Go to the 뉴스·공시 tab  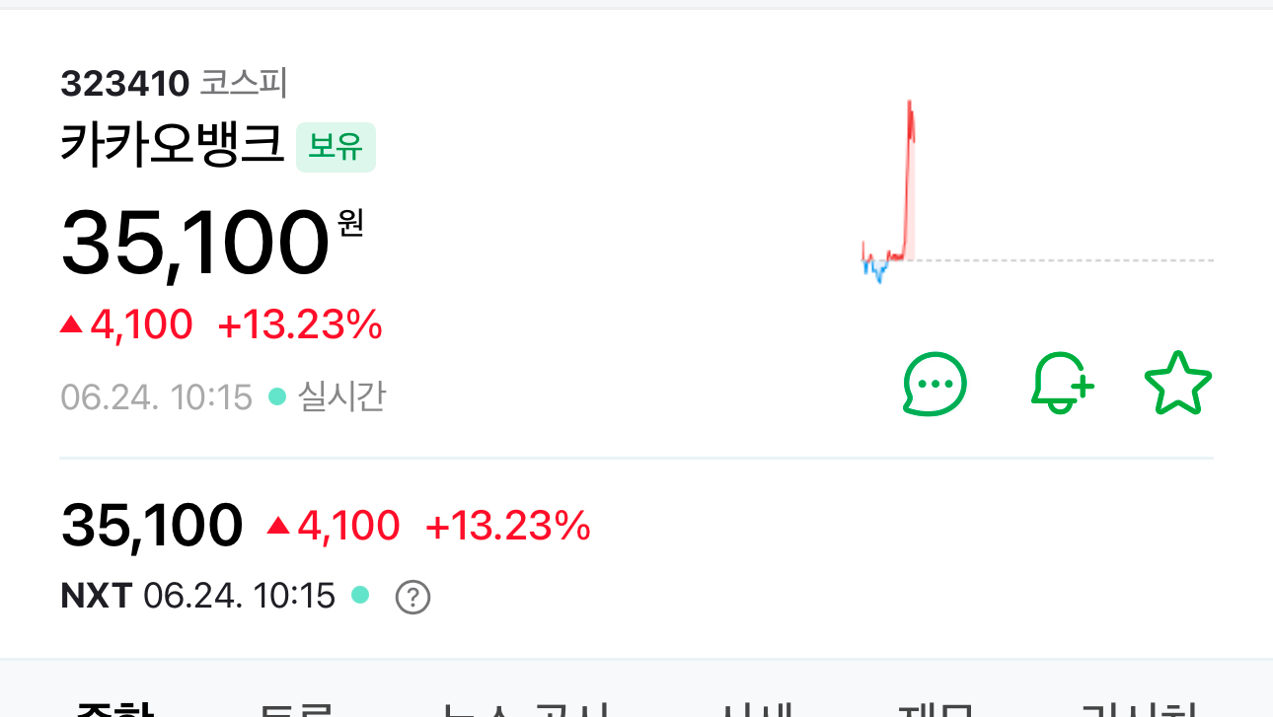[x=524, y=708]
